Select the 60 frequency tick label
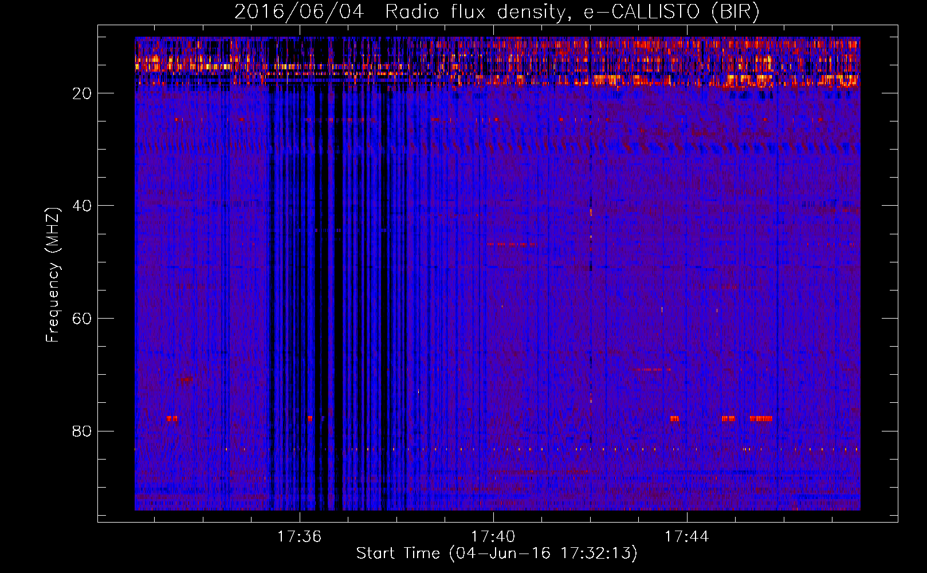Screen dimensions: 927x573 click(x=83, y=319)
